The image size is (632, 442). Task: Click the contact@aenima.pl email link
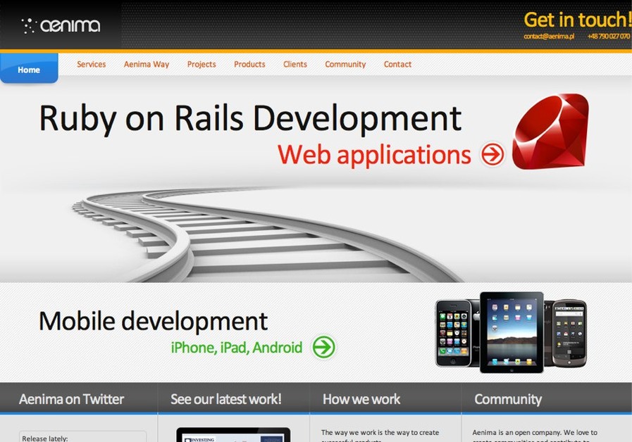point(549,36)
